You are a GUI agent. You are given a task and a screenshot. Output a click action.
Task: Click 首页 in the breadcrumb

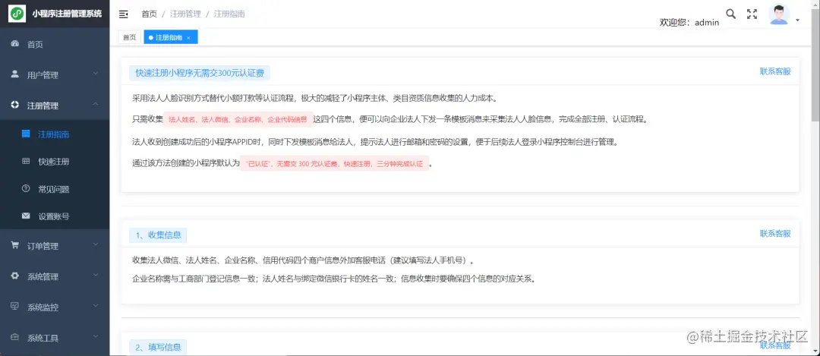click(x=149, y=14)
